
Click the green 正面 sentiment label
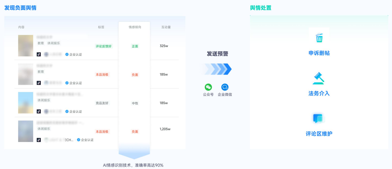pos(135,46)
